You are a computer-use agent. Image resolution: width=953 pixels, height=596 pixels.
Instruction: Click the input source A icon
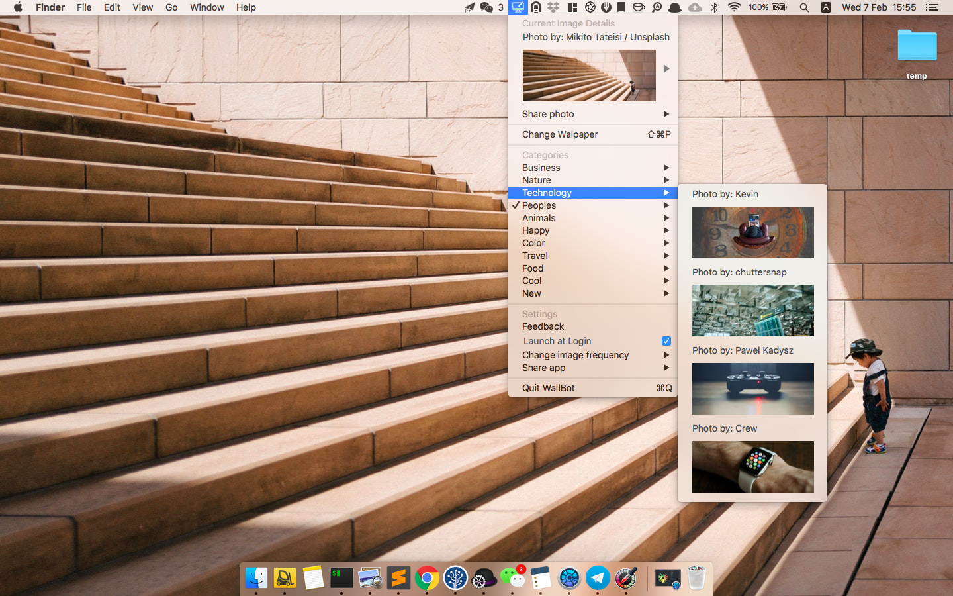pos(826,7)
